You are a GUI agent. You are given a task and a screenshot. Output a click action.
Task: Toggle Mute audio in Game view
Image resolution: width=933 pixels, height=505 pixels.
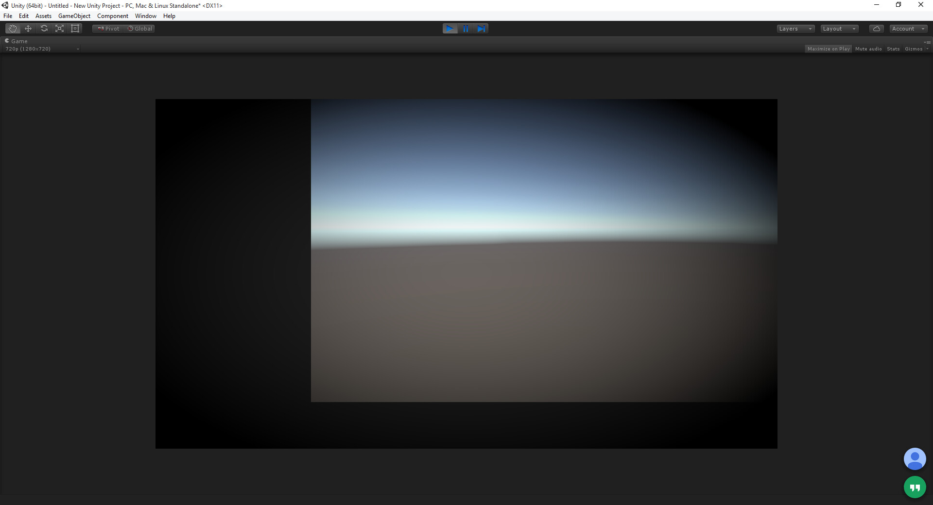click(x=868, y=49)
